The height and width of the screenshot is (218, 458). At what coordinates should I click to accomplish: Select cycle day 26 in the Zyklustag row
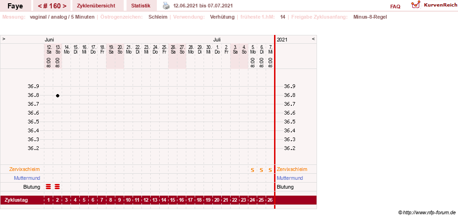point(270,200)
